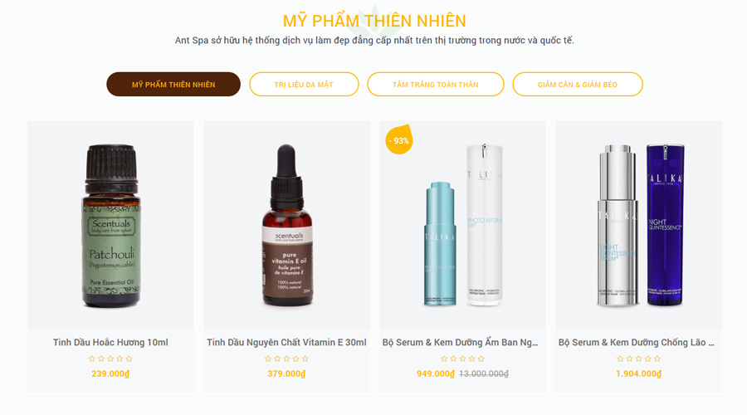Click the crossed-out 13.000.000₫ price
747x415 pixels.
point(484,373)
